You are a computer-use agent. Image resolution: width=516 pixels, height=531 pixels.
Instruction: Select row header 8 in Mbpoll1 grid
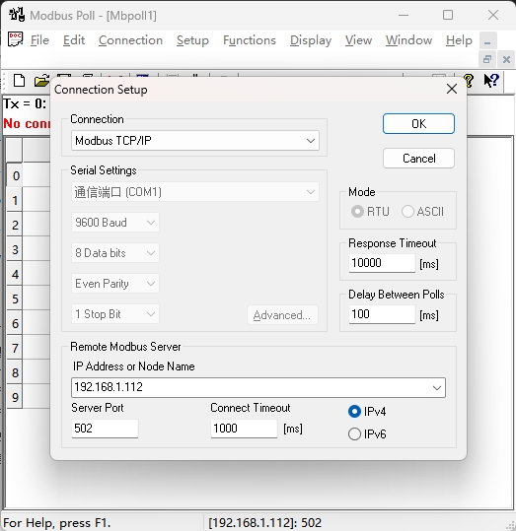(x=15, y=372)
